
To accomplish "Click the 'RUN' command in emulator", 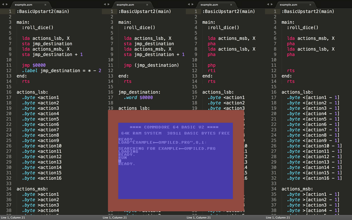I will 123,158.
